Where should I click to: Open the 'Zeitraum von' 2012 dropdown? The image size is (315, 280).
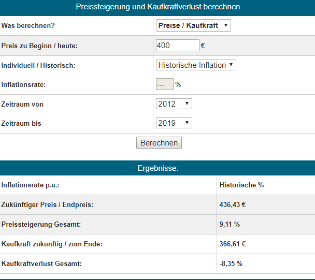point(174,104)
